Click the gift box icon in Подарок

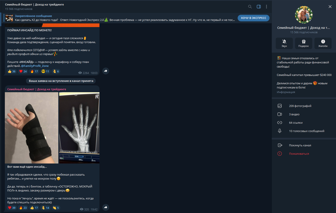(304, 41)
